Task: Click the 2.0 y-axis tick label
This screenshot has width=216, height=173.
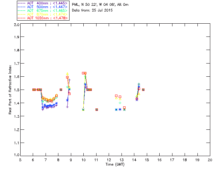Action: click(x=17, y=25)
